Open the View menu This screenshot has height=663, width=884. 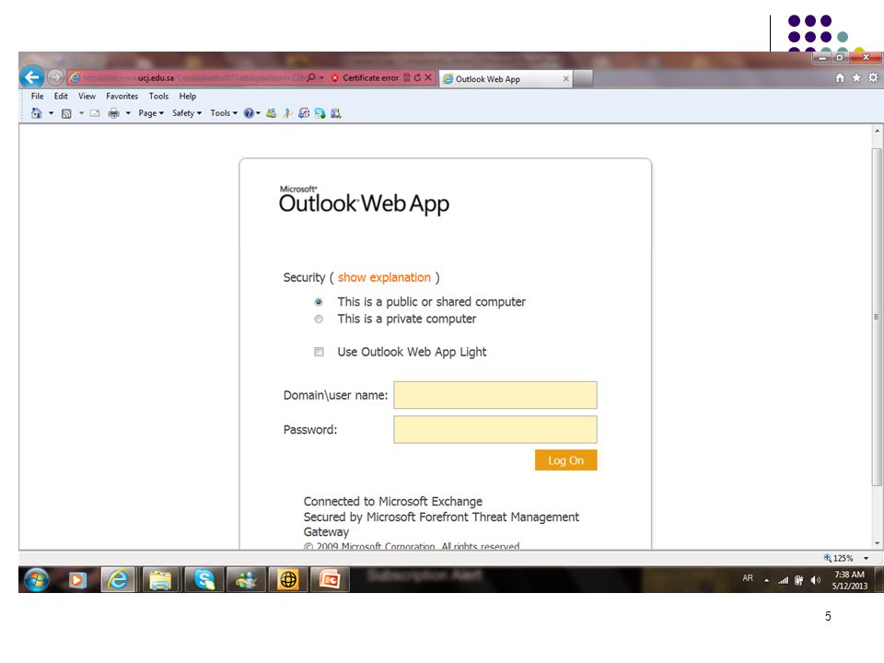[x=87, y=97]
